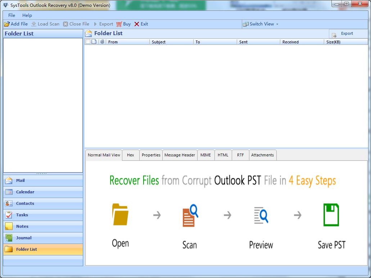The width and height of the screenshot is (371, 278).
Task: Click the Preview magnifier step icon
Action: click(261, 215)
